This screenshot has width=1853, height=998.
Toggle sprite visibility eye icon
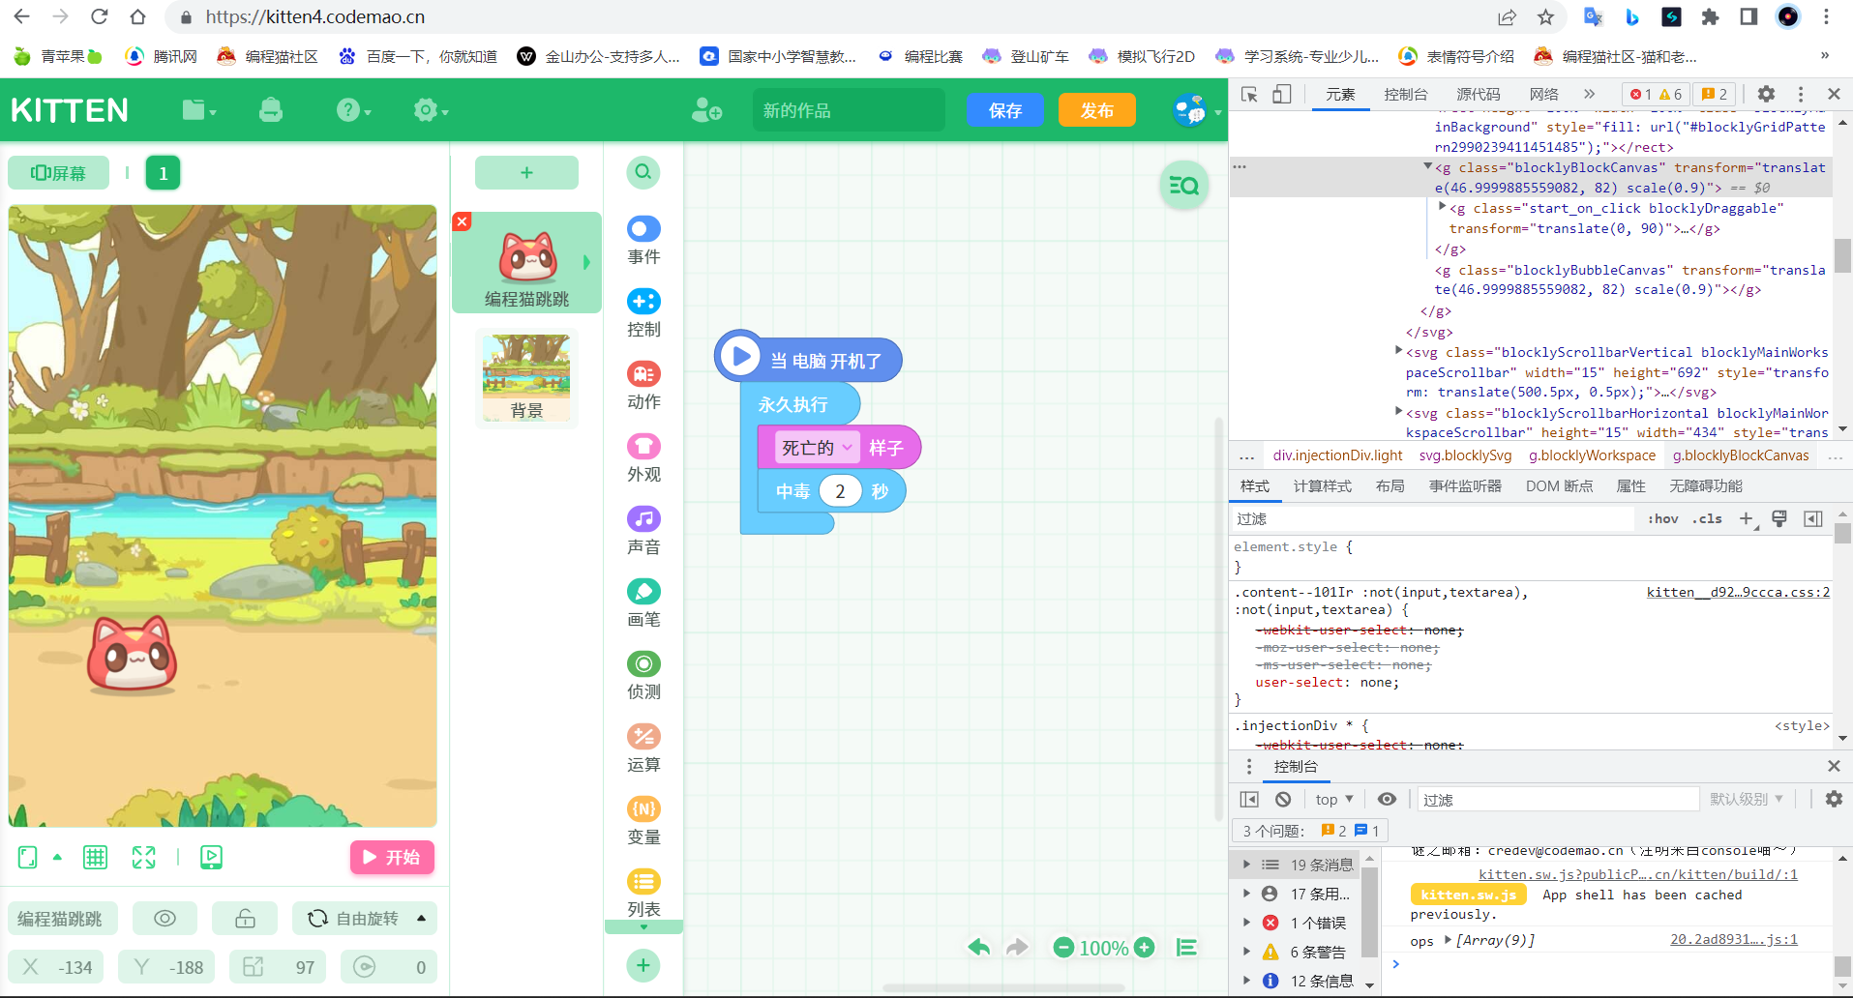coord(164,918)
